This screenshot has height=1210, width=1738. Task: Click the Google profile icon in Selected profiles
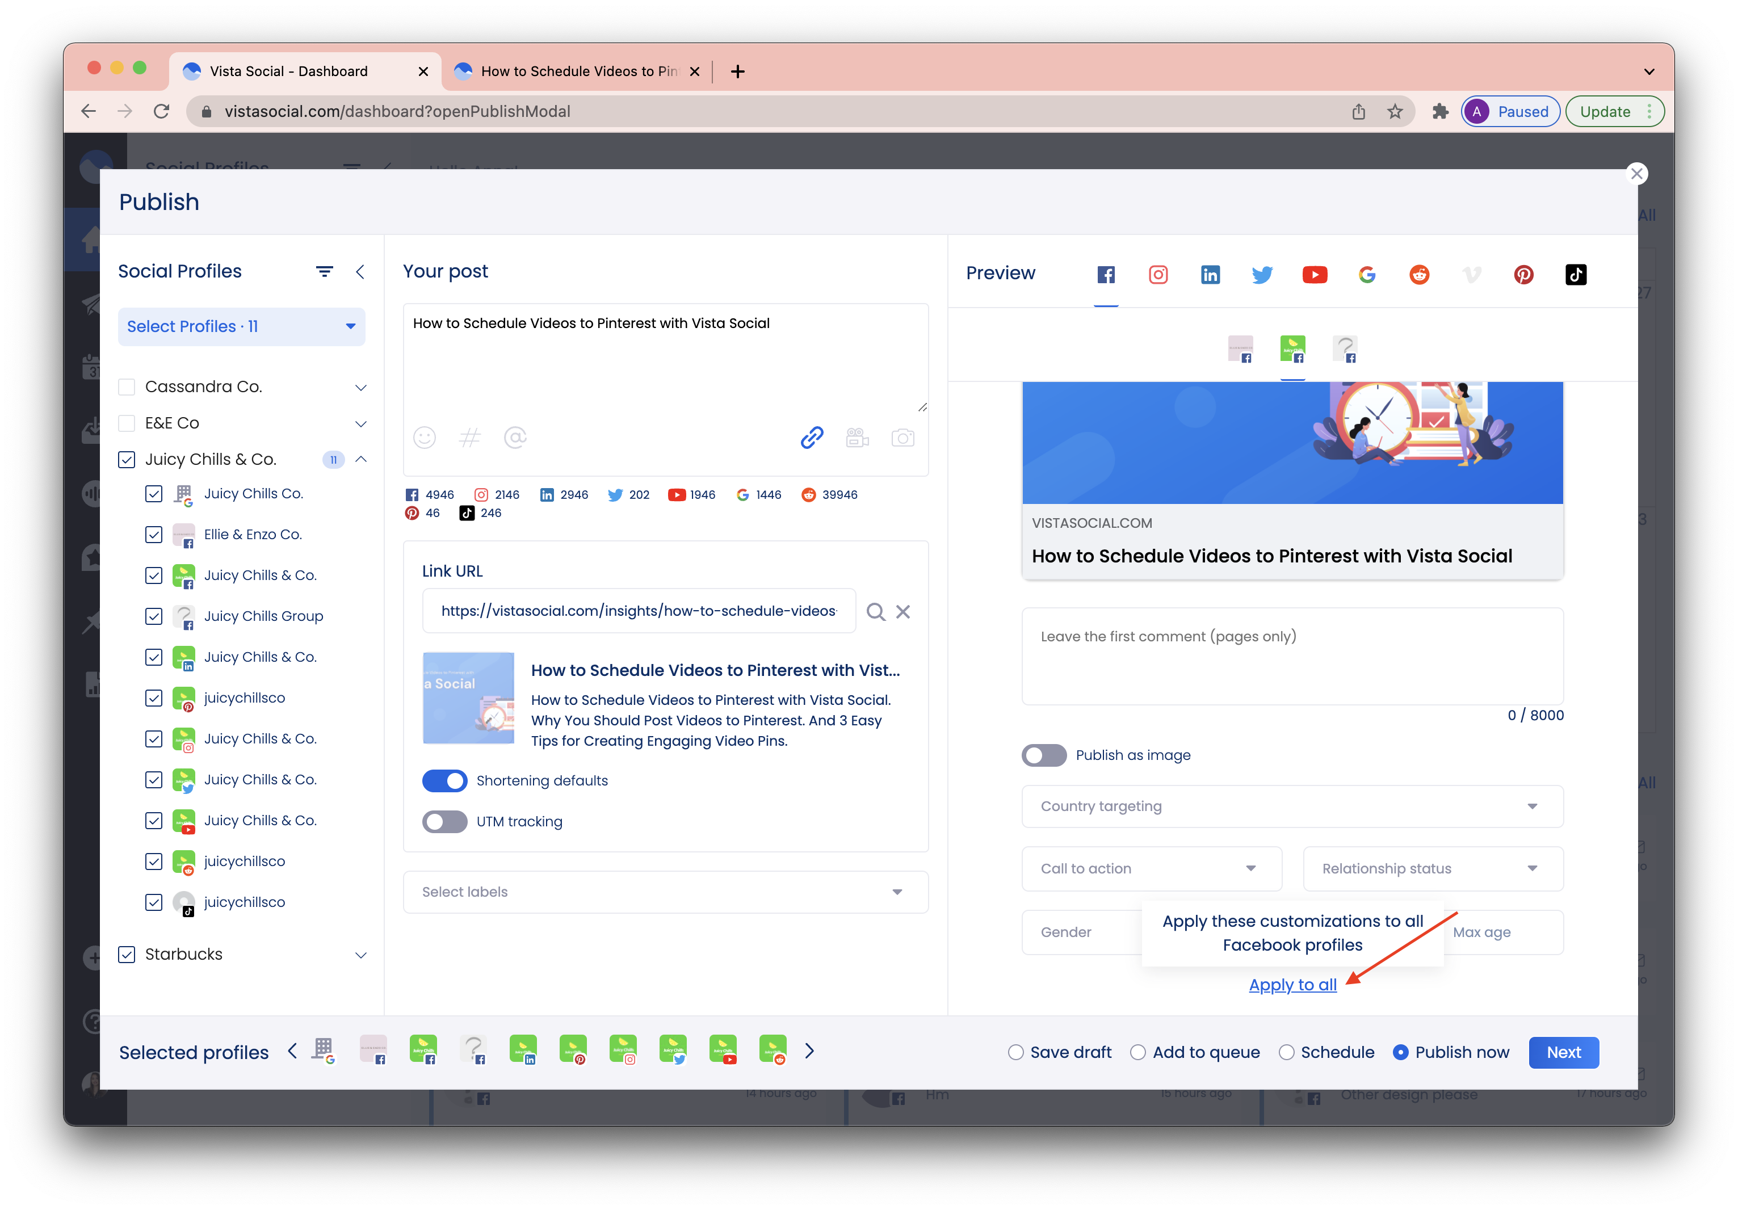tap(323, 1051)
